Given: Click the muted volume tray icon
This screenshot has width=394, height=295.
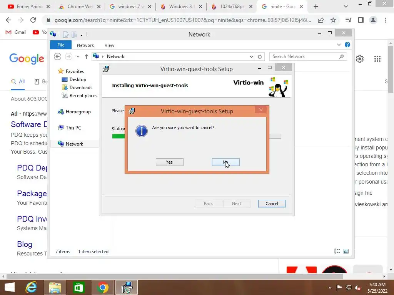Looking at the screenshot, I should pos(357,288).
